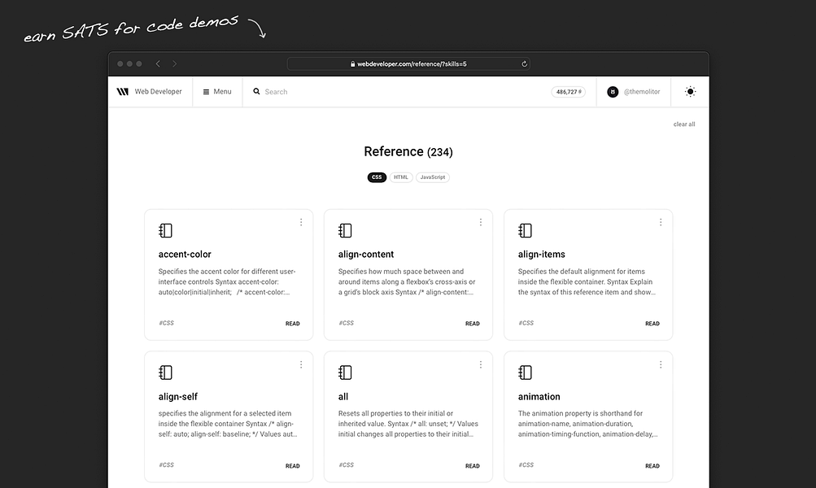This screenshot has width=816, height=488.
Task: Open the kebab menu on accent-color card
Action: point(300,220)
